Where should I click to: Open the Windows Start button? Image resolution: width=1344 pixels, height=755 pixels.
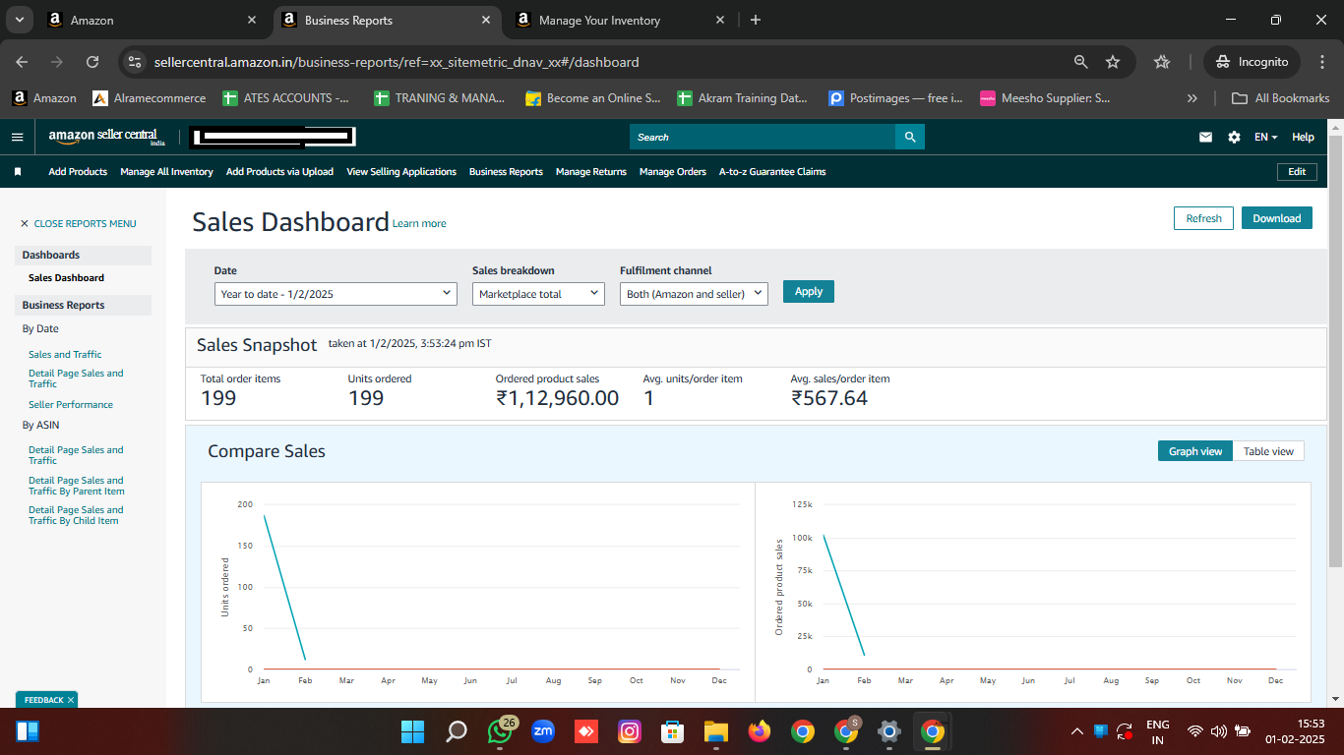(x=412, y=731)
